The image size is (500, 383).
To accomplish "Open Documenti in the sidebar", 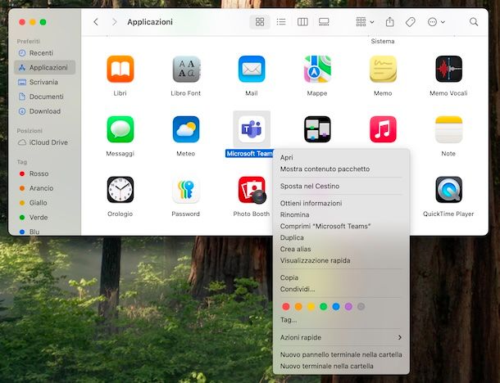I will [44, 97].
